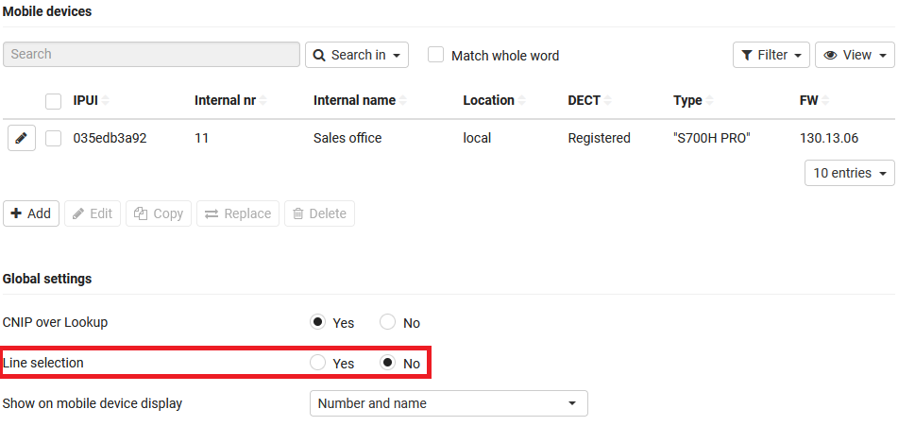Sort table by Location column
The height and width of the screenshot is (426, 898).
(521, 101)
